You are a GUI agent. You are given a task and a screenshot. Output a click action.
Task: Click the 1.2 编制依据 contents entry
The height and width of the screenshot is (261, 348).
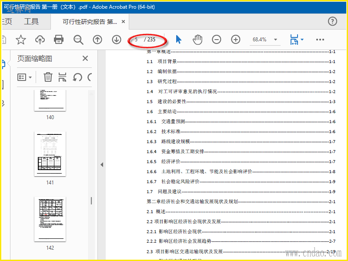(241, 71)
